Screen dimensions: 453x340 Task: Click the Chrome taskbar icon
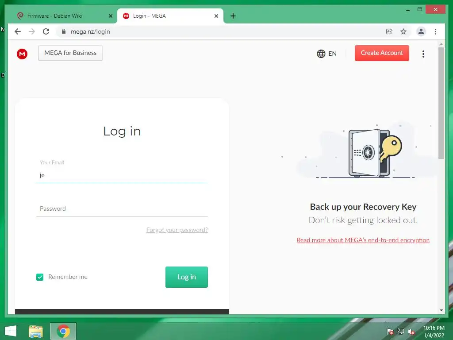[63, 331]
